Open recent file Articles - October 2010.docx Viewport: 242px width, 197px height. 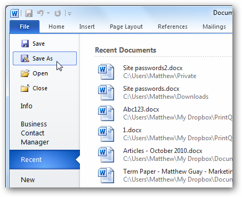tap(163, 151)
